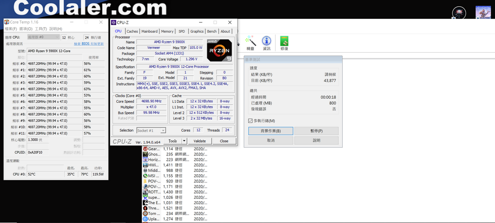Click the Witcher desktop icon at top right
The image size is (495, 223).
pyautogui.click(x=459, y=13)
